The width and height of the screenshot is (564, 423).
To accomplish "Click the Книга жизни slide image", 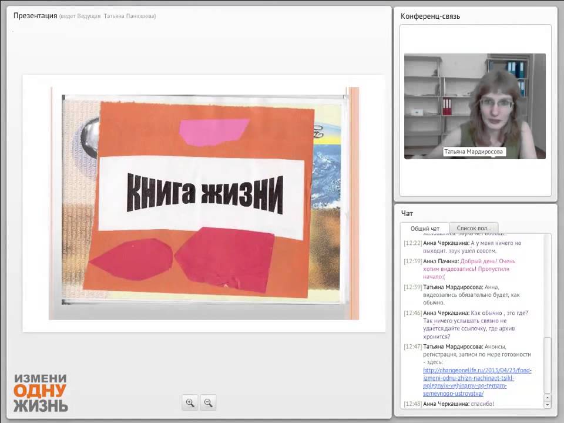I will 204,203.
